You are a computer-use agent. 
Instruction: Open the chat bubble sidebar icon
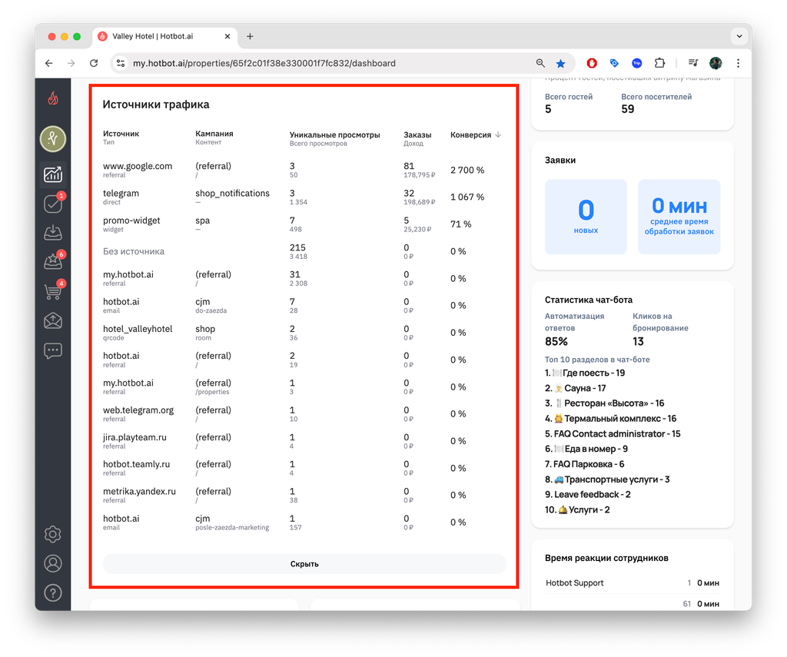pos(53,350)
